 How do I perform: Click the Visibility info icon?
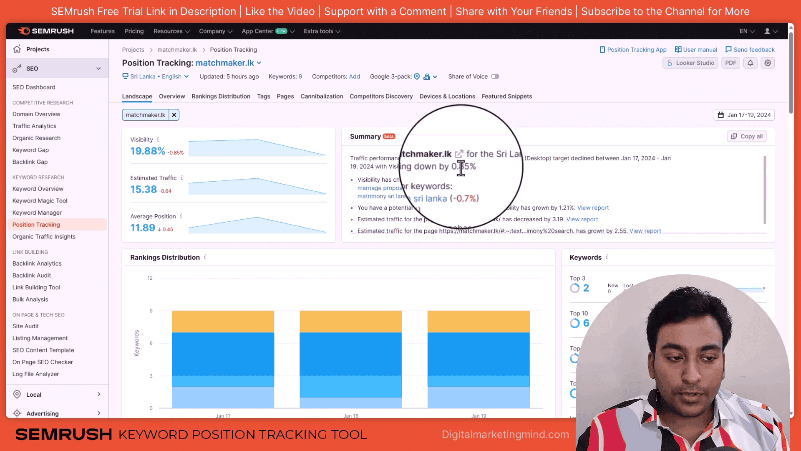158,139
